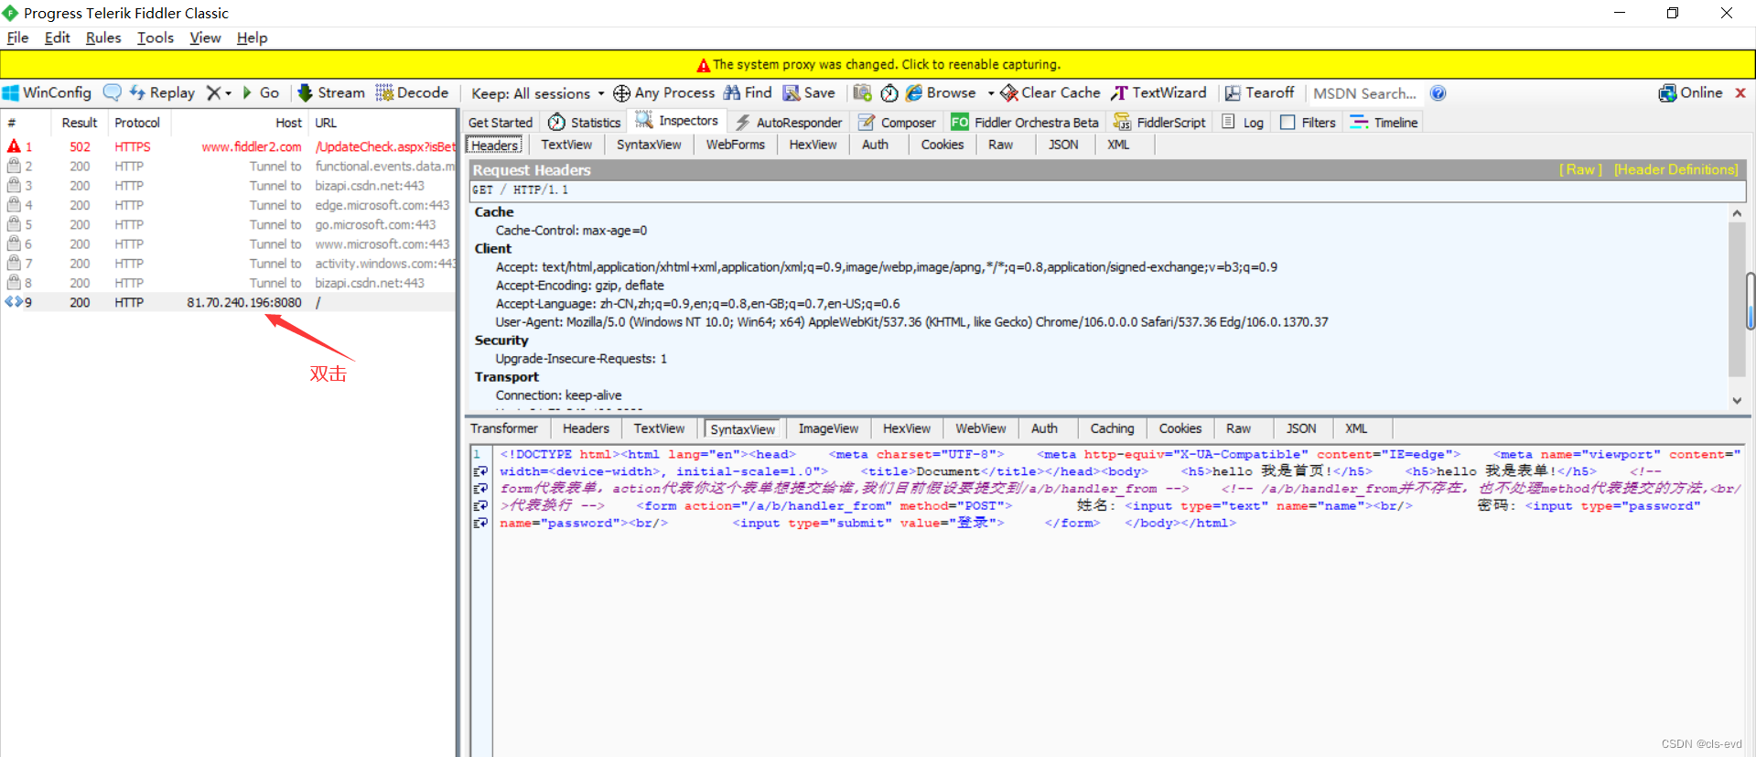Expand the Remove sessions dropdown arrow
This screenshot has width=1756, height=757.
tap(228, 93)
